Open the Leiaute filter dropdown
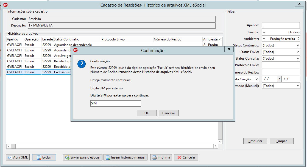Screen dimensions: 307x167 [281, 32]
